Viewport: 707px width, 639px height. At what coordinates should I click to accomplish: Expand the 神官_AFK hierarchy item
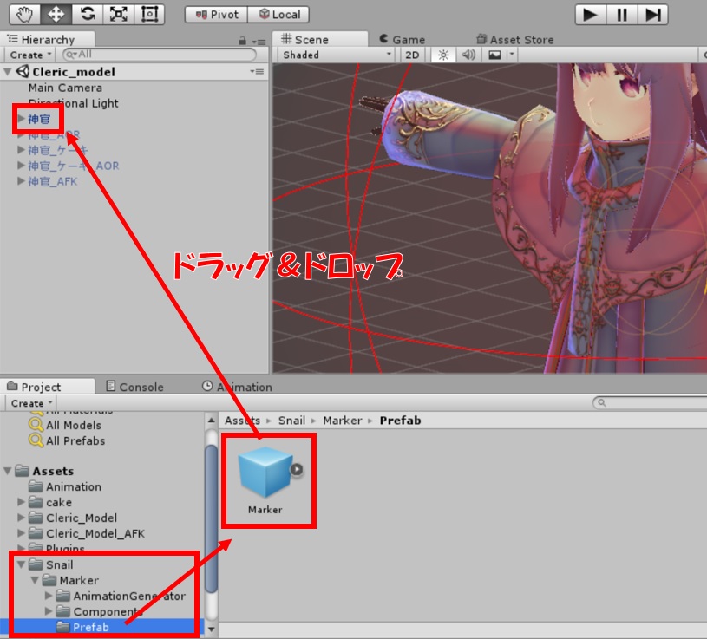point(22,181)
